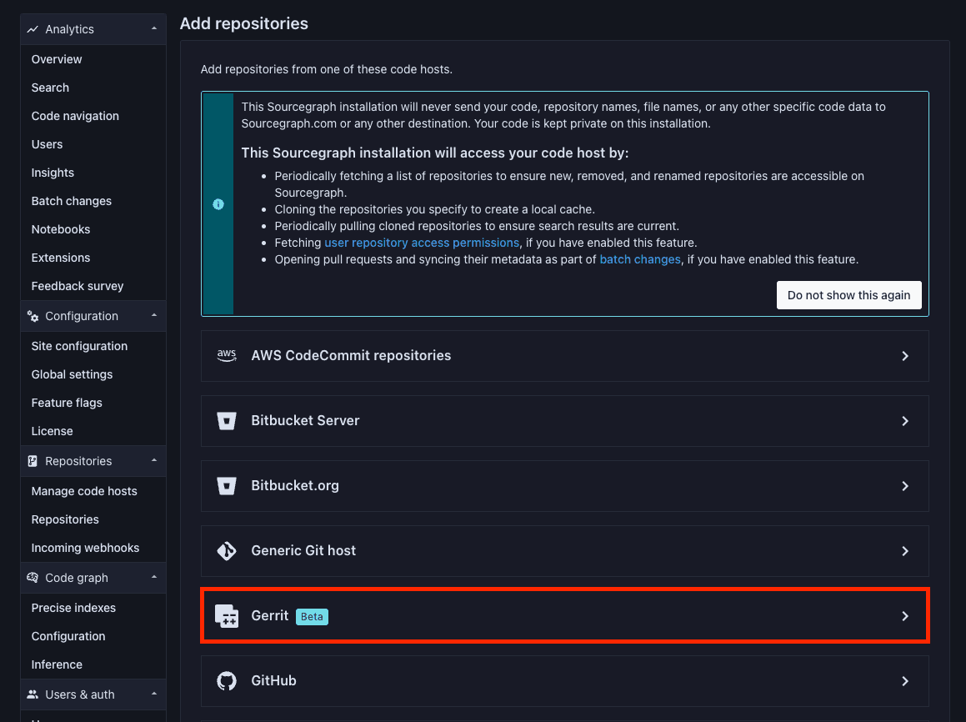966x722 pixels.
Task: Follow user repository access permissions link
Action: 422,243
